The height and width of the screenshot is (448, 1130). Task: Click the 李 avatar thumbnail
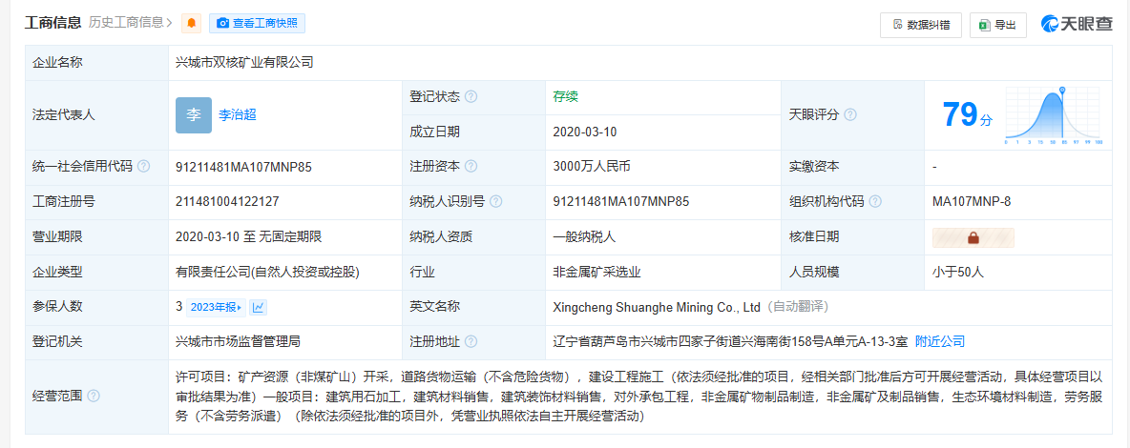click(x=194, y=115)
